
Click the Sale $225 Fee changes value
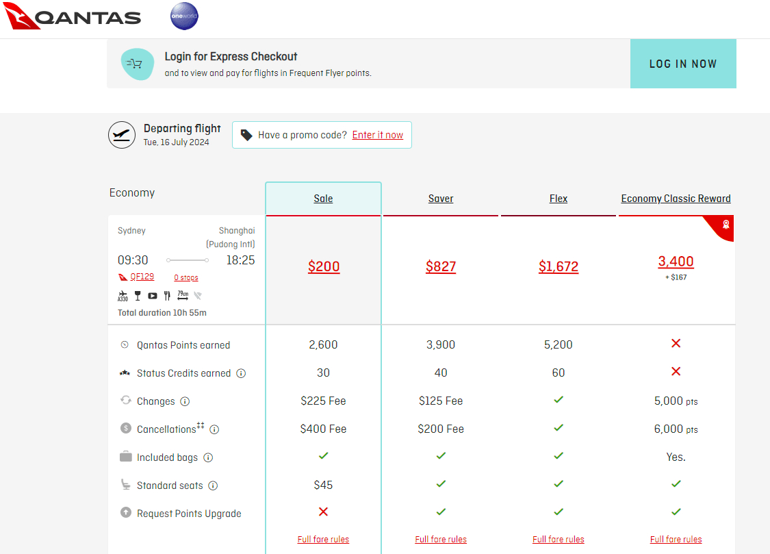323,401
